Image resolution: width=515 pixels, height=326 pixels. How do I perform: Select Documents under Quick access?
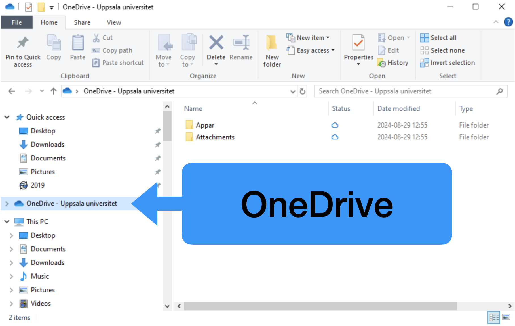[x=48, y=158]
